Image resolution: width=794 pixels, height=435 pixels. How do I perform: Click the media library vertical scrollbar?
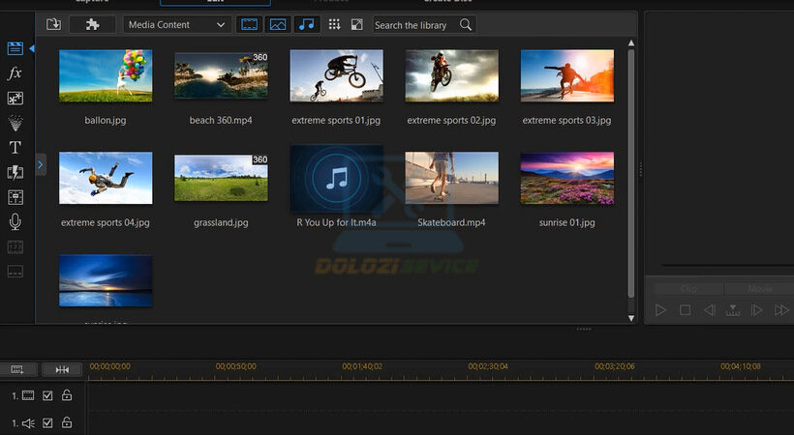[632, 174]
